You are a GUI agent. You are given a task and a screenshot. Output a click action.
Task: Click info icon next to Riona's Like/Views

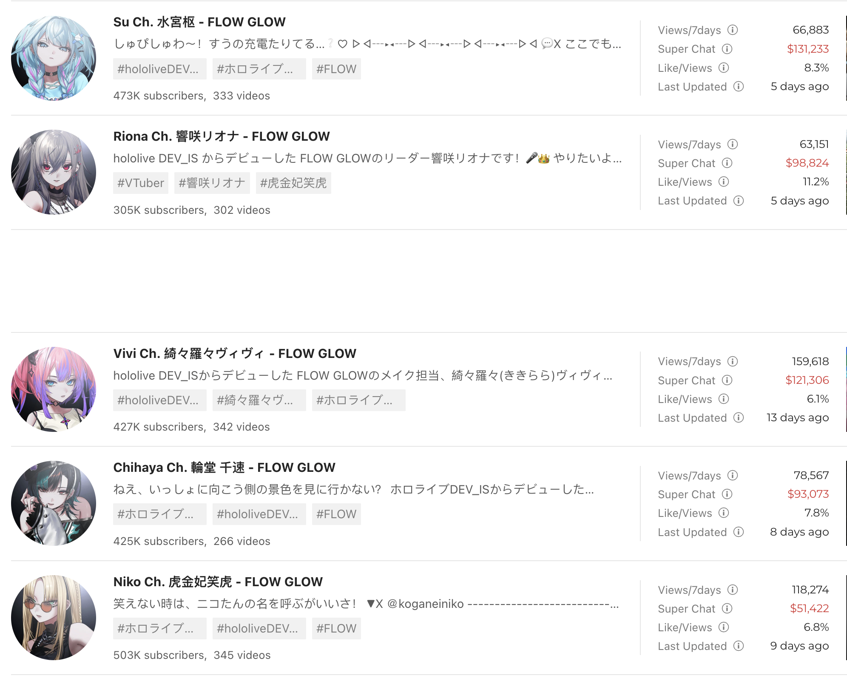724,182
